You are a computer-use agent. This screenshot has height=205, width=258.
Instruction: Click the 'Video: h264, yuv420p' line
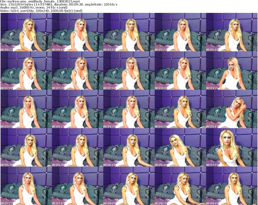(41, 11)
